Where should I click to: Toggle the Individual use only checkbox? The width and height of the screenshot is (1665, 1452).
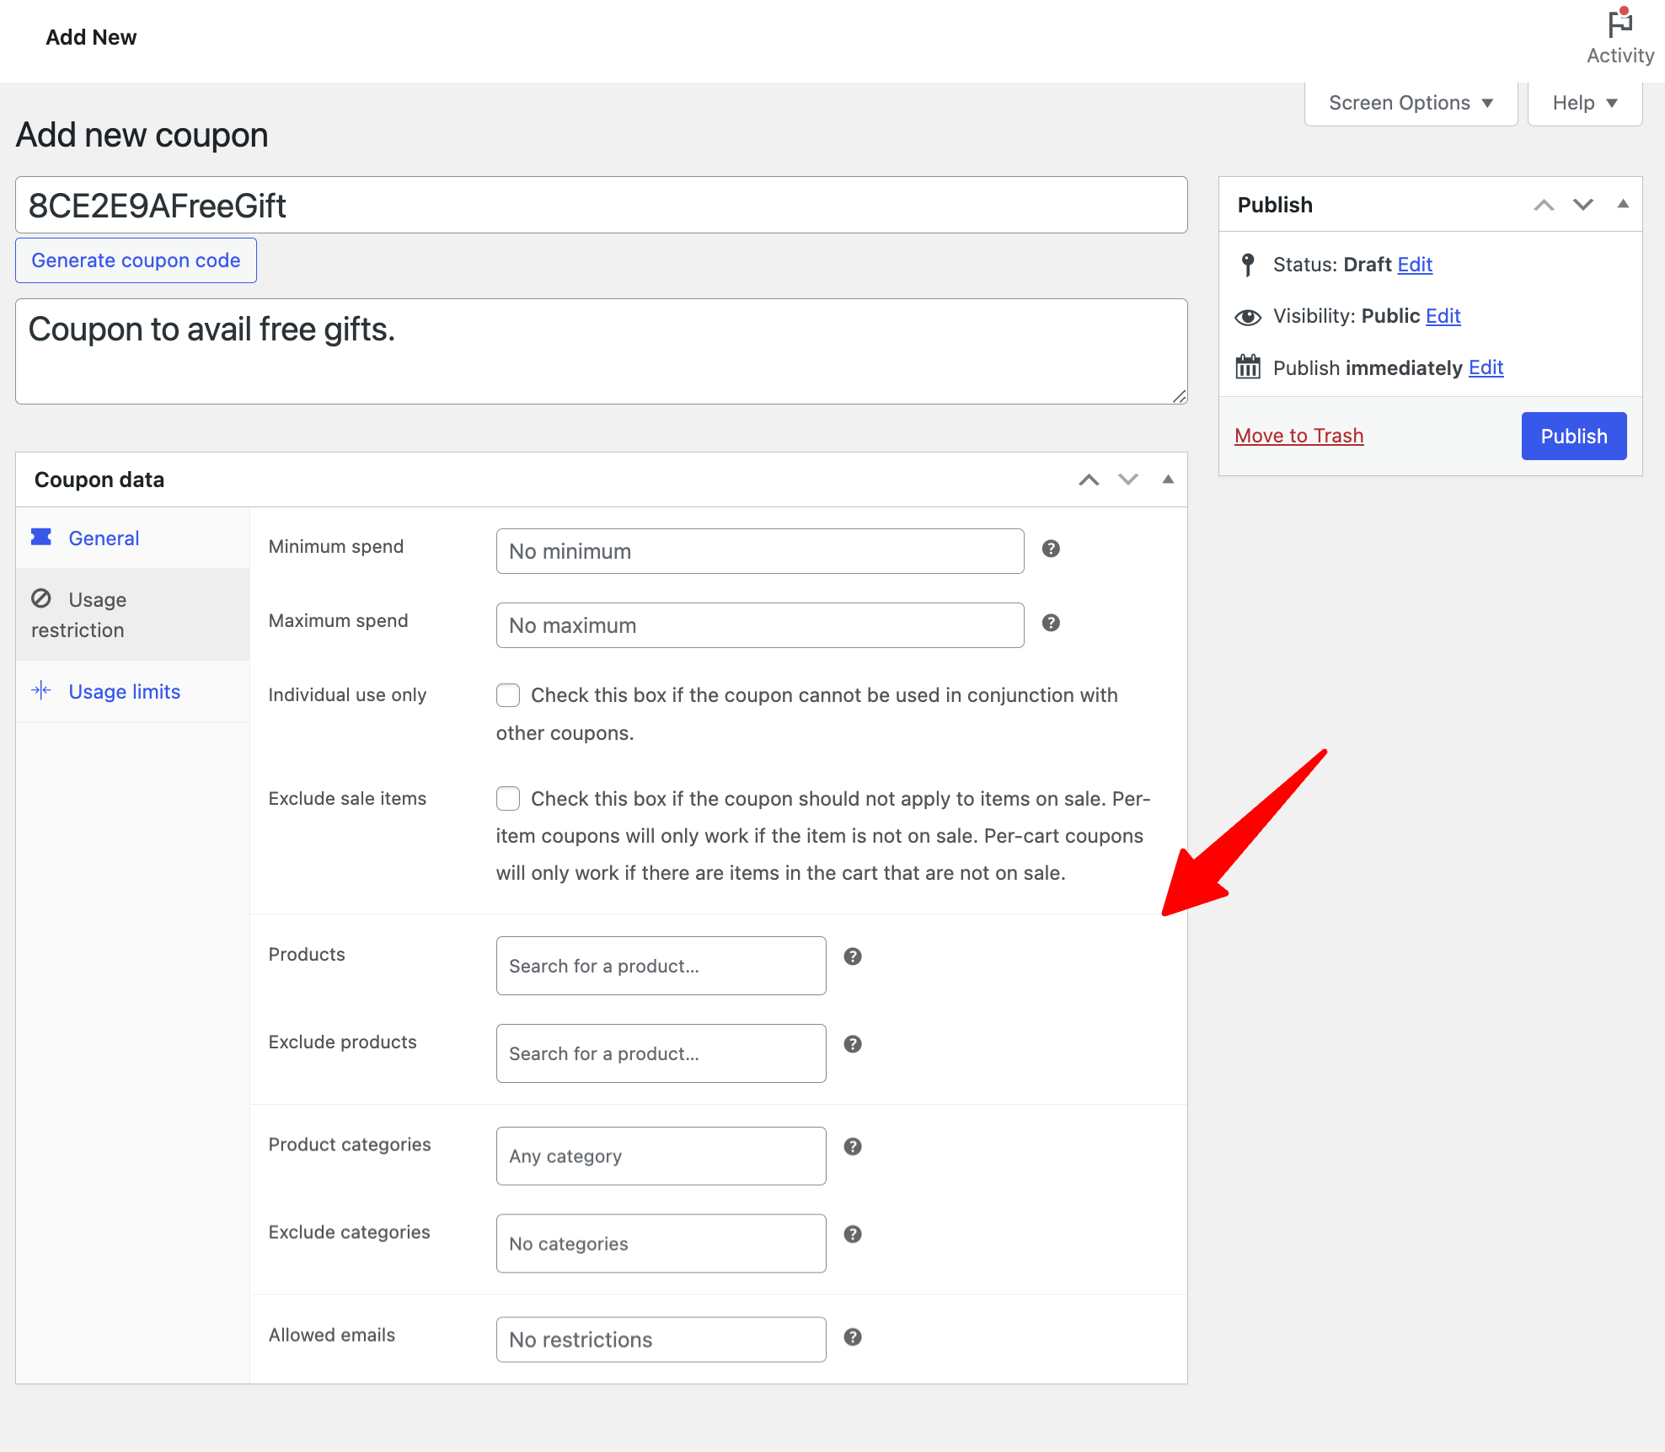tap(508, 694)
